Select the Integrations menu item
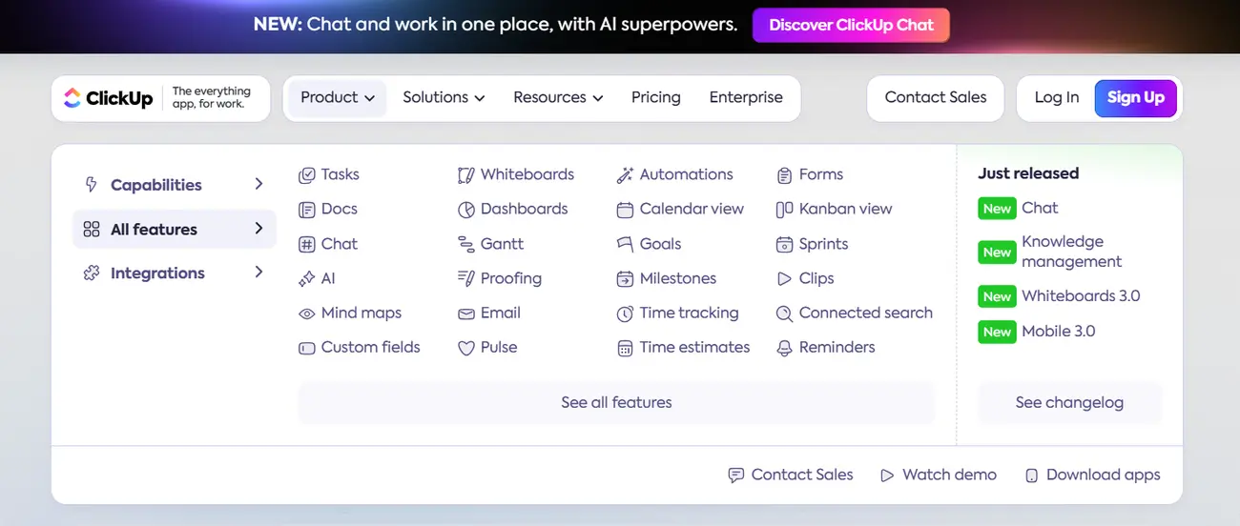The width and height of the screenshot is (1240, 526). coord(157,273)
